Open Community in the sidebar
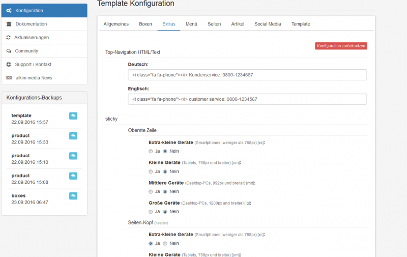407x257 pixels. 44,51
